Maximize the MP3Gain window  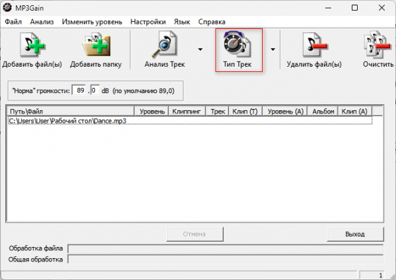tap(354, 8)
